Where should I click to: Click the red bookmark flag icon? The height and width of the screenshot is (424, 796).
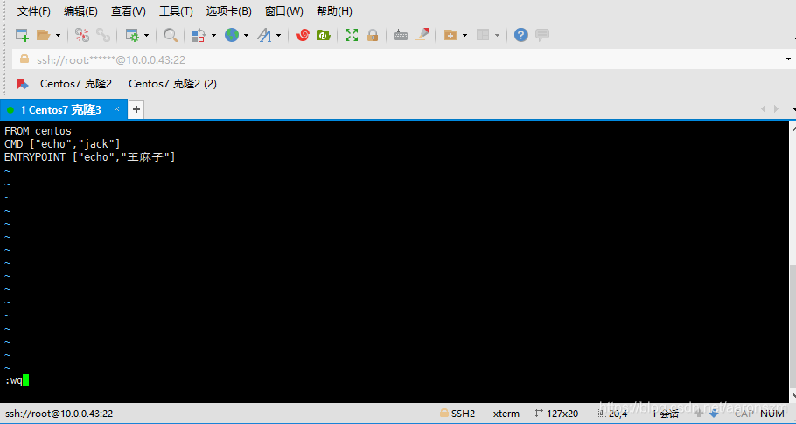tap(23, 84)
